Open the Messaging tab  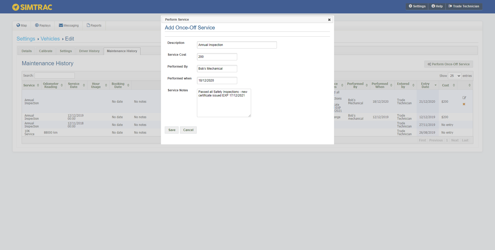click(x=69, y=26)
